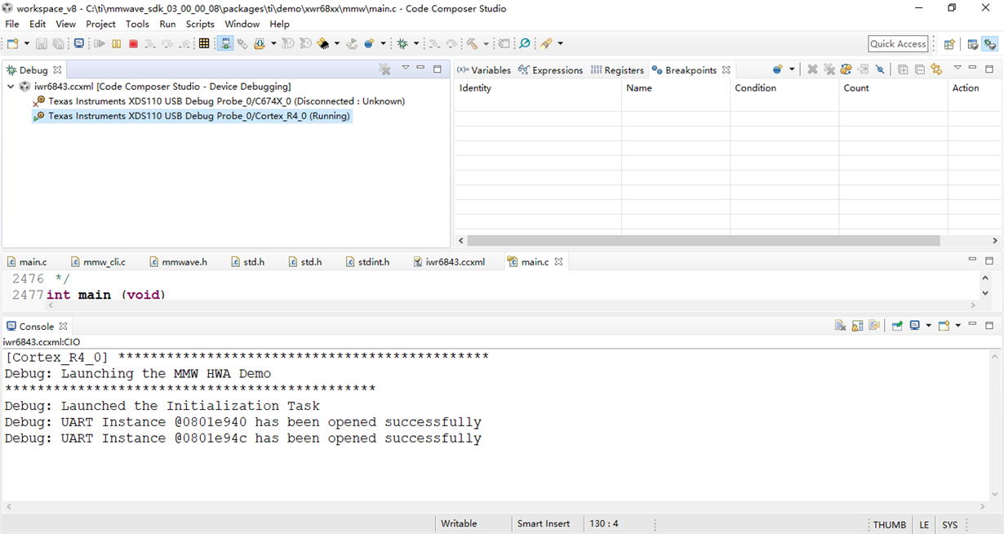1004x534 pixels.
Task: Toggle the connect target toolbar button
Action: click(x=226, y=44)
